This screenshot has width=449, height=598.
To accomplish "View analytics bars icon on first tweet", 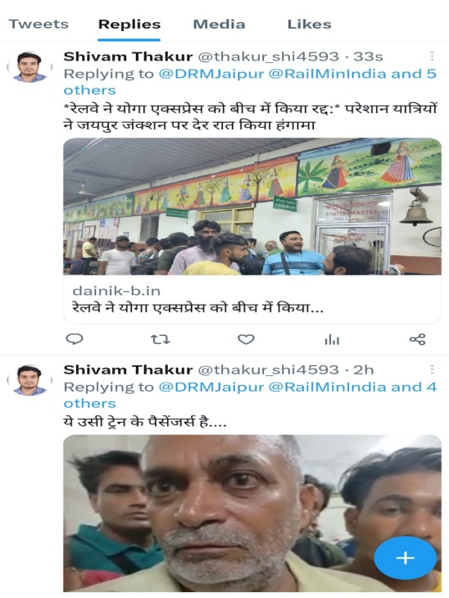I will point(332,339).
